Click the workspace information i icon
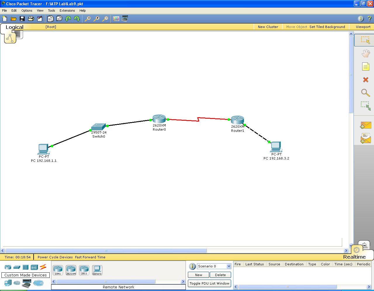This screenshot has height=291, width=374. coord(361,19)
